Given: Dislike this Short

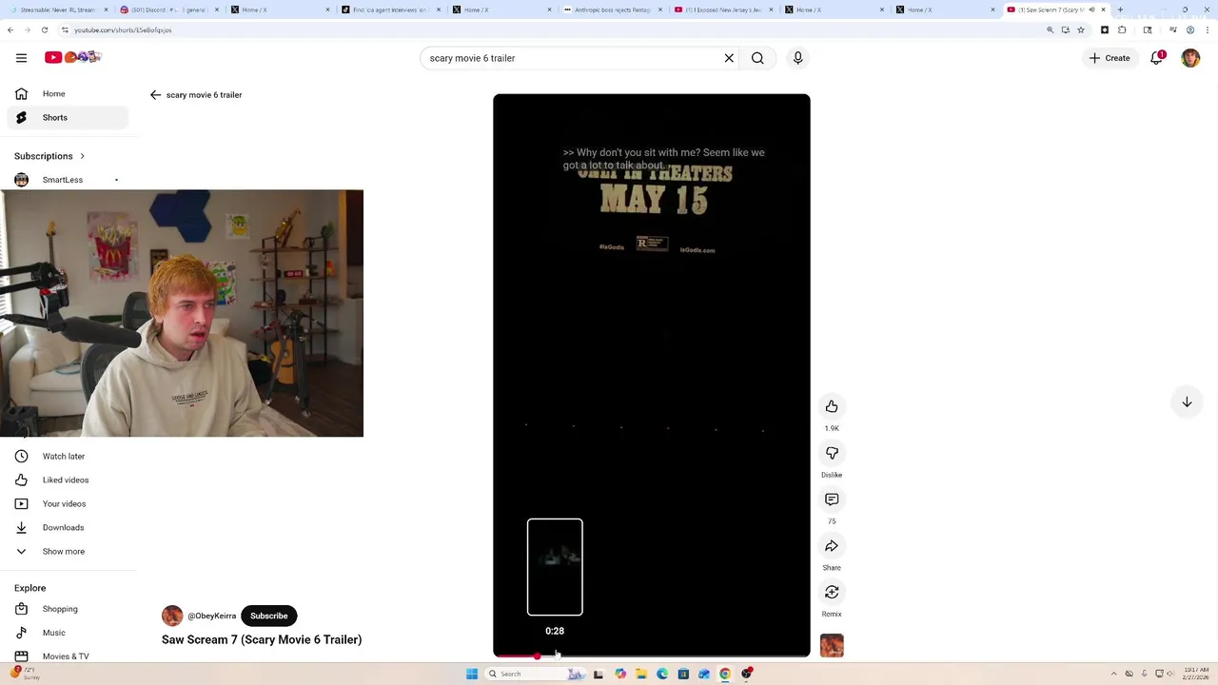Looking at the screenshot, I should point(832,453).
